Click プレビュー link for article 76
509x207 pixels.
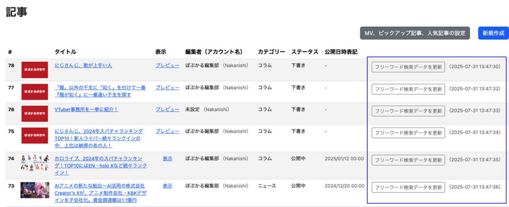[x=167, y=109]
